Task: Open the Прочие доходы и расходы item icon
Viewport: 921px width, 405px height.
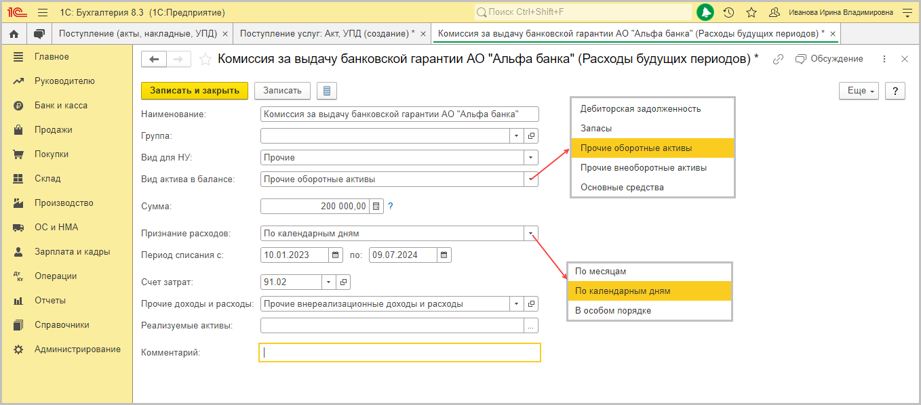Action: pyautogui.click(x=531, y=304)
